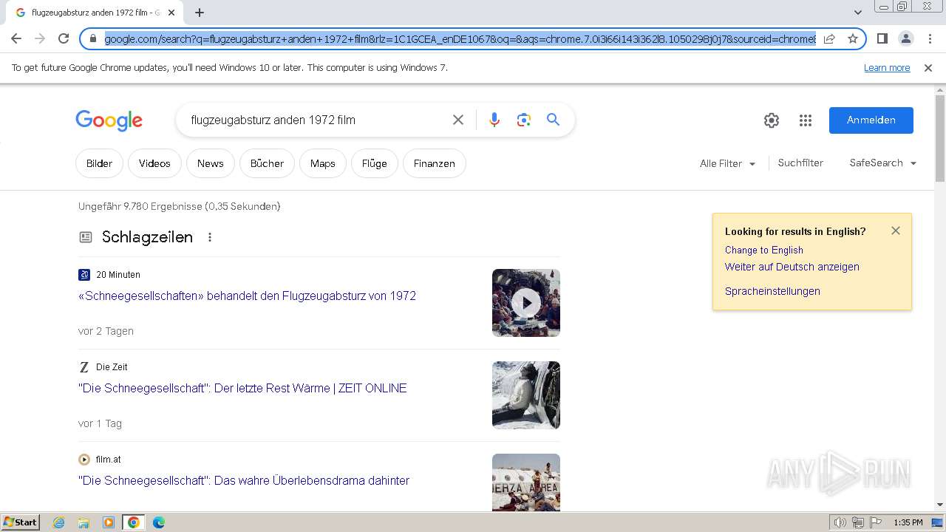Image resolution: width=946 pixels, height=532 pixels.
Task: Open the Chrome side panel icon
Action: coord(882,38)
